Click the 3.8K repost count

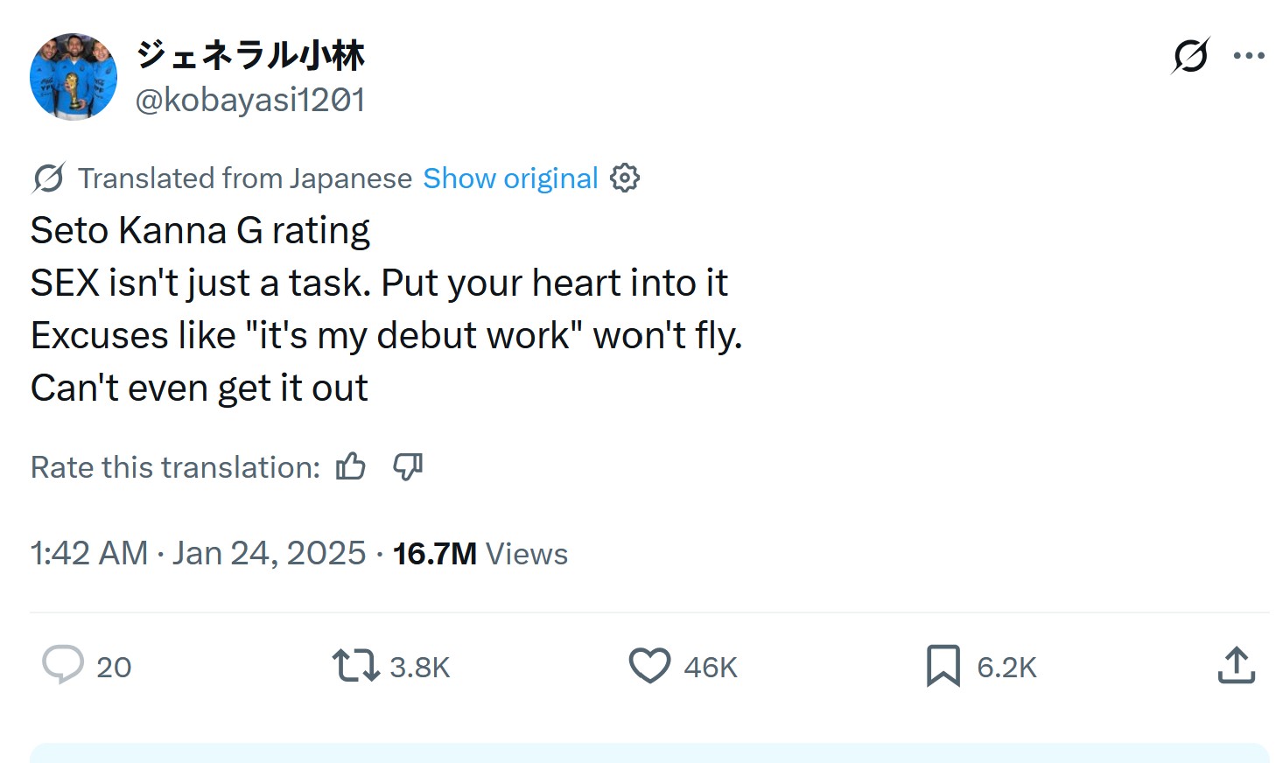419,668
